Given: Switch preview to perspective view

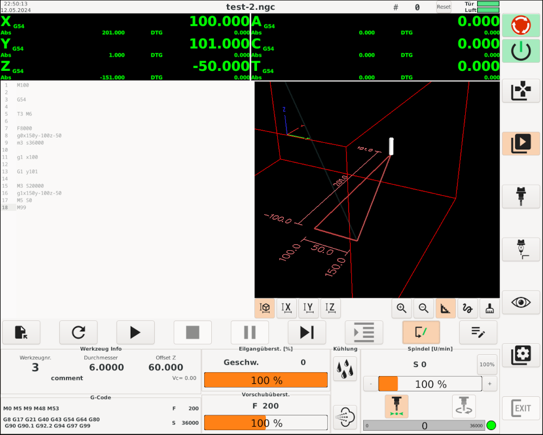Looking at the screenshot, I should click(x=265, y=308).
